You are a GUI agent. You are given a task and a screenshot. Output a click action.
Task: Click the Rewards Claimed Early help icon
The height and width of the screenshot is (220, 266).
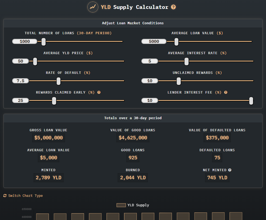click(x=99, y=92)
